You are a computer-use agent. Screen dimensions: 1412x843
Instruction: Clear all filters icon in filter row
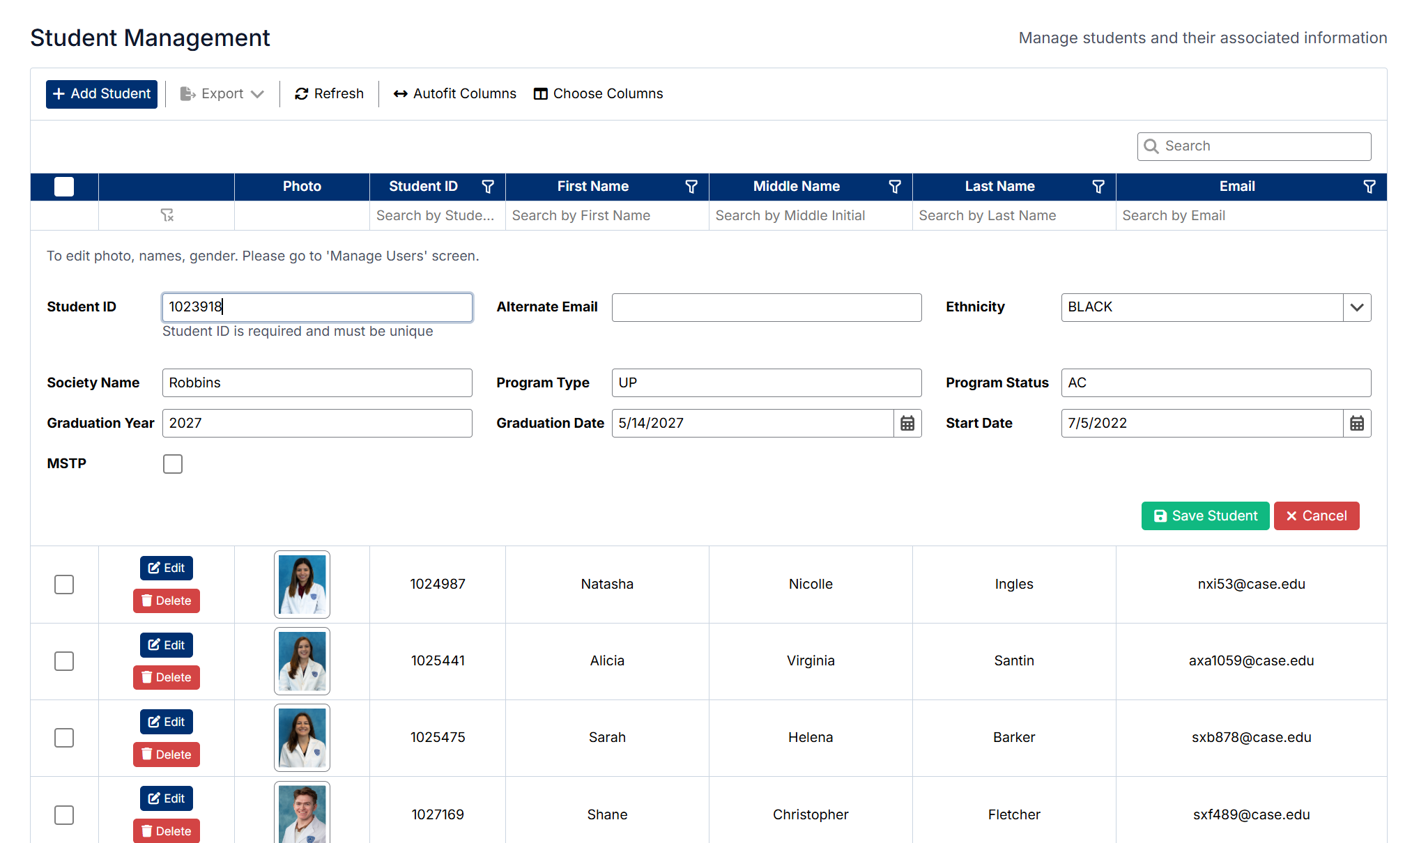[x=167, y=215]
